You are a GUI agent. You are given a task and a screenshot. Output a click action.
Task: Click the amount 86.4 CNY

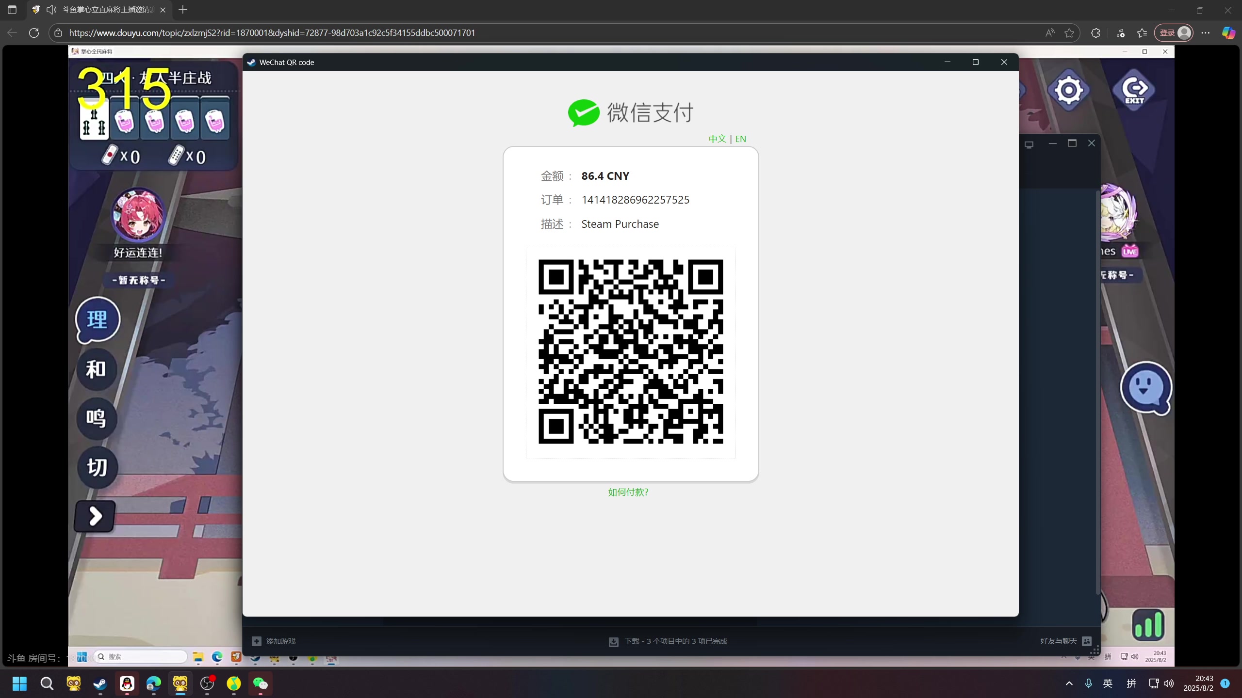[605, 176]
